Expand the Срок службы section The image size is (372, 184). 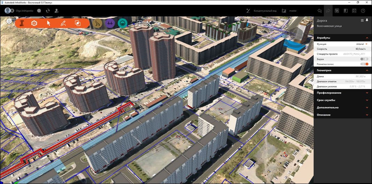367,100
